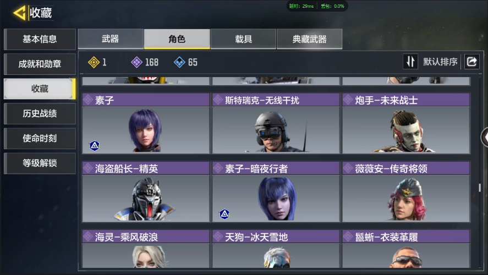Click the gold legendary rarity icon
Image resolution: width=488 pixels, height=275 pixels.
click(x=94, y=62)
